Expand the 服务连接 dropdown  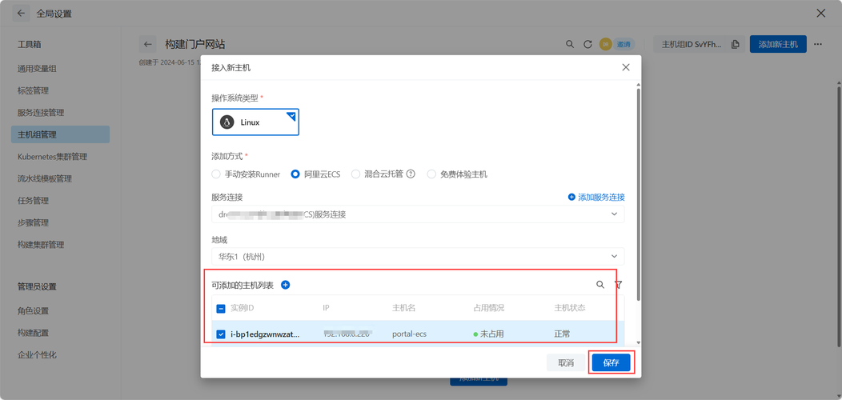[x=418, y=214]
